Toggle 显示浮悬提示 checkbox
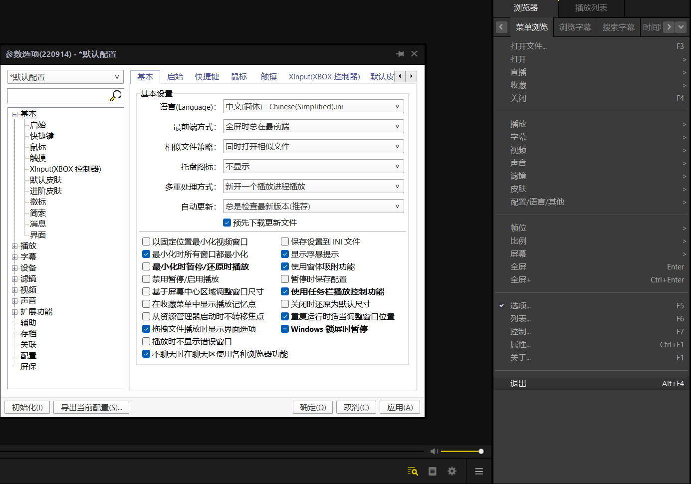The image size is (691, 484). point(285,254)
